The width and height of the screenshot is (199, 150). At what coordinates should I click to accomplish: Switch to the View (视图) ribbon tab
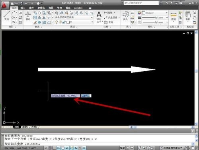(x=51, y=8)
